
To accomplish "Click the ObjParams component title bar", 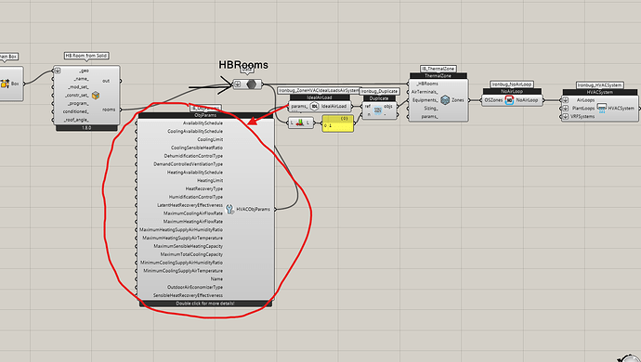I will click(x=206, y=115).
